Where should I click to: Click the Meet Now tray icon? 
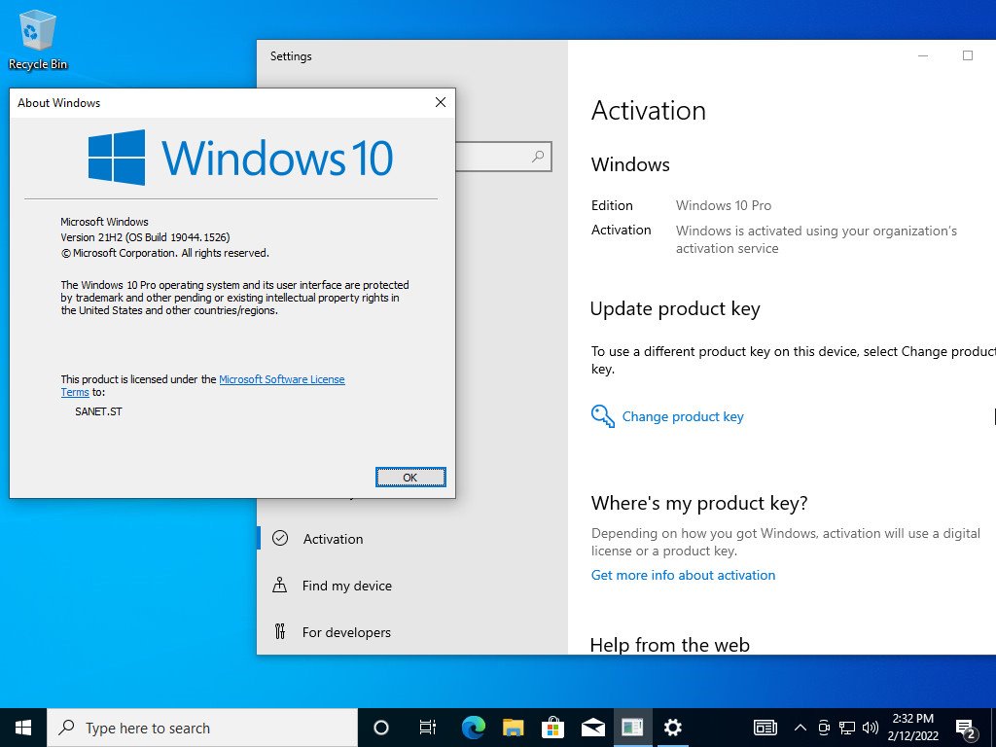(x=824, y=728)
